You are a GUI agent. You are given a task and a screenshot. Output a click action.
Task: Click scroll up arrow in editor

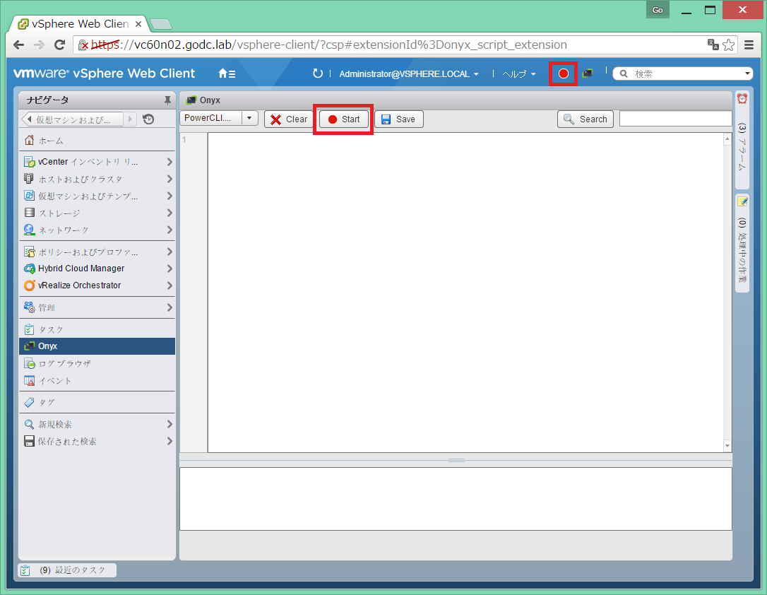[x=727, y=139]
